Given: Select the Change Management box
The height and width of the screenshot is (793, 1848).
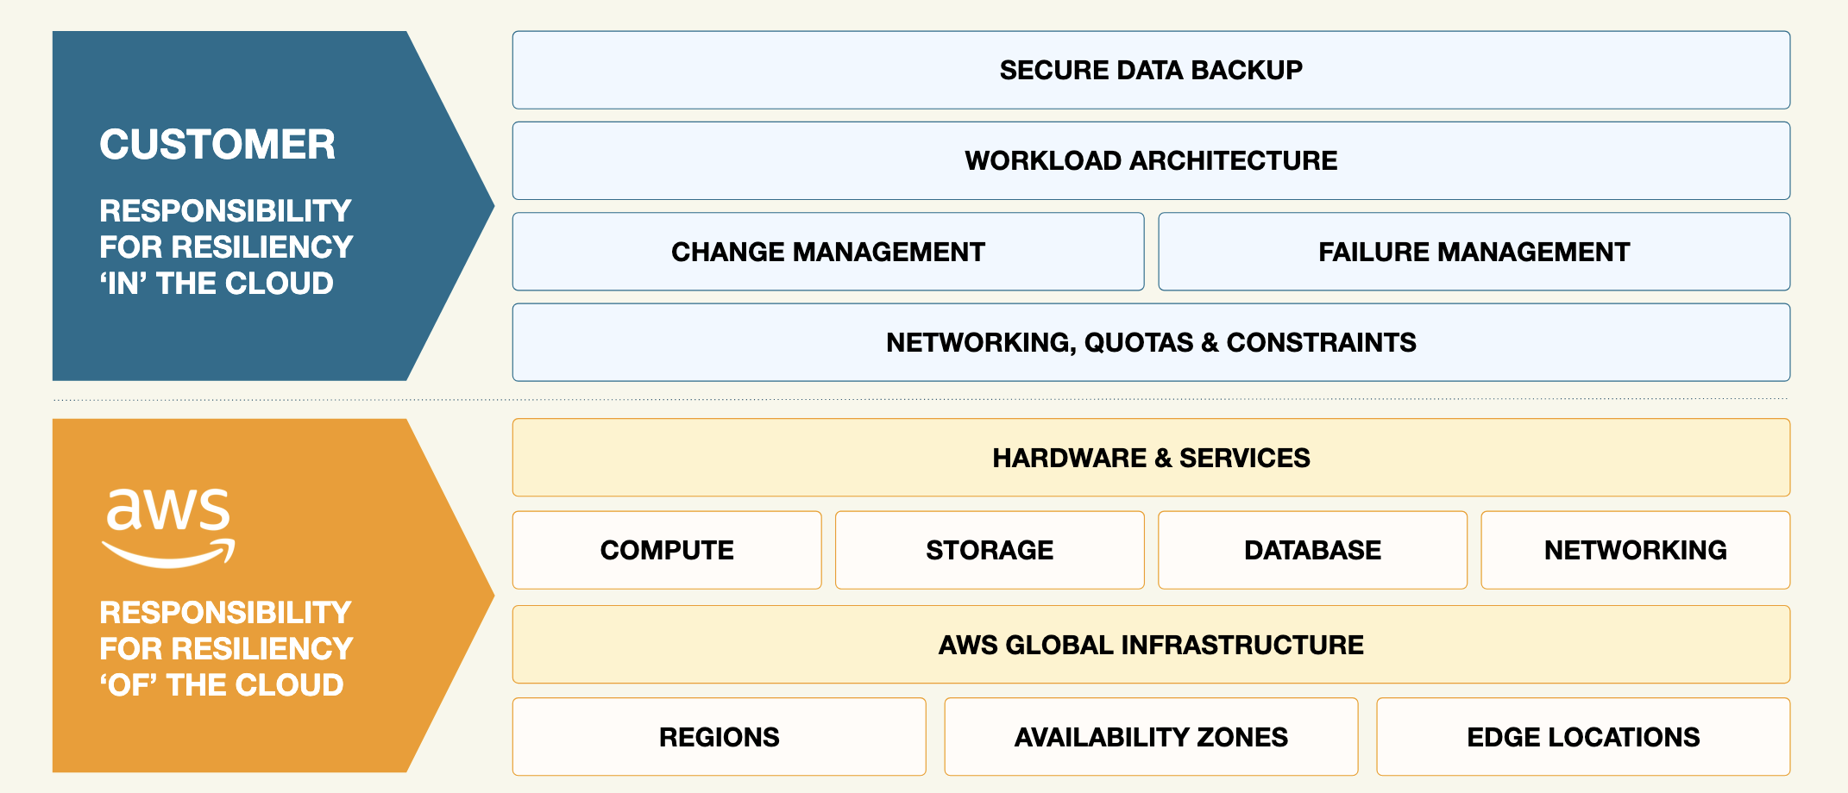Looking at the screenshot, I should (828, 252).
